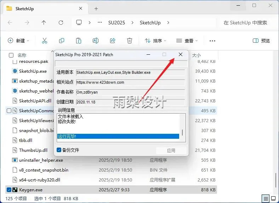
Task: Open the 排序 sort dropdown
Action: [x=155, y=41]
